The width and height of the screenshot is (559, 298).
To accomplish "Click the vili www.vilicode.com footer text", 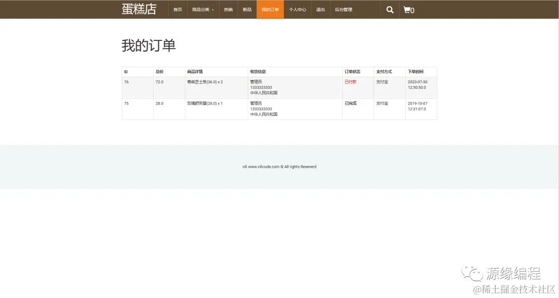I will tap(279, 167).
